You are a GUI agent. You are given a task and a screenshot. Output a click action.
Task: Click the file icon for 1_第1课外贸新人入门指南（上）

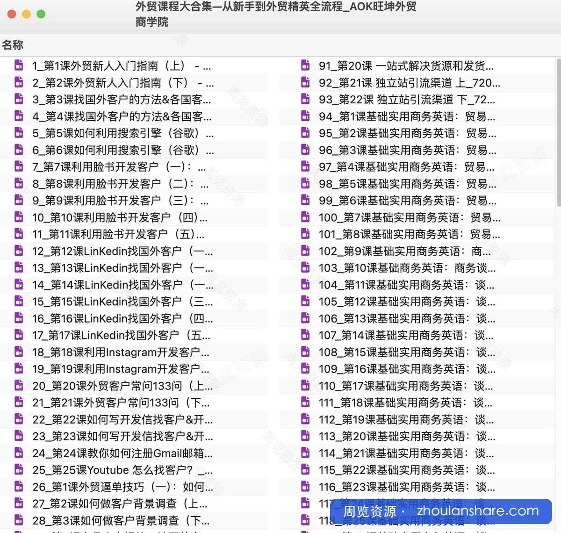(x=19, y=65)
